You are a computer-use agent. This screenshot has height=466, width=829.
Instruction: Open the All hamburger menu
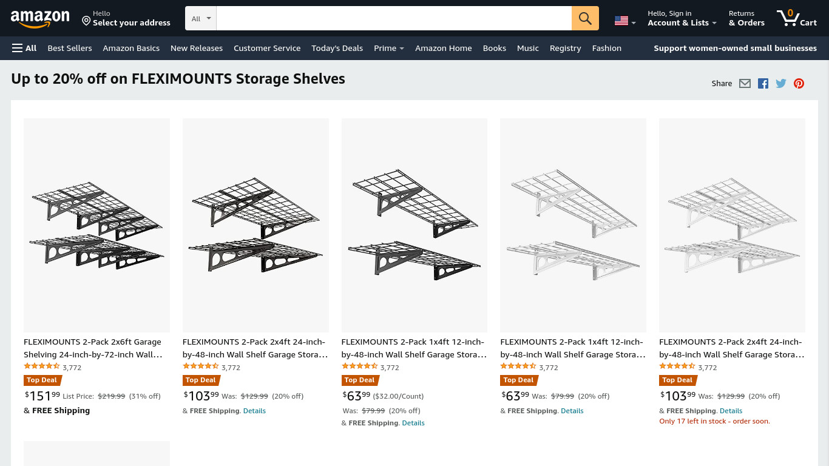24,48
